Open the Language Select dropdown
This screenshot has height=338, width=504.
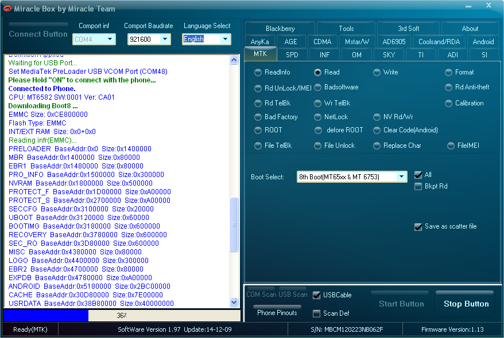point(226,39)
